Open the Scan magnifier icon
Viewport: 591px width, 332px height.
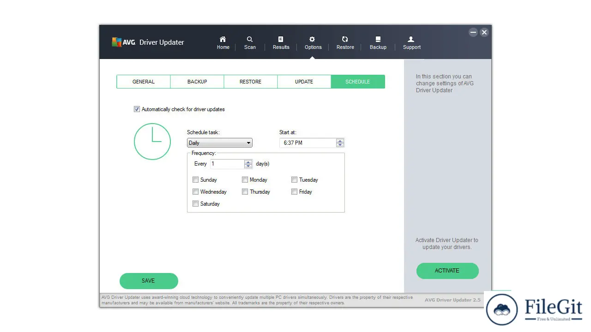coord(250,39)
